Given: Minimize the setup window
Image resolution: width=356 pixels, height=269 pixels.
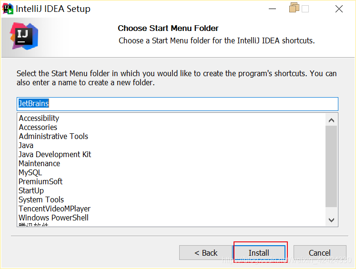Looking at the screenshot, I should click(272, 9).
